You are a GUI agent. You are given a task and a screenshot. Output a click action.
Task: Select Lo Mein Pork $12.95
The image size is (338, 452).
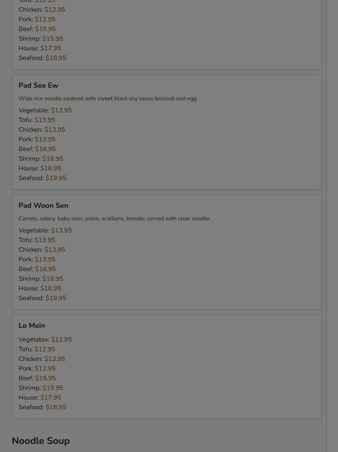click(37, 368)
